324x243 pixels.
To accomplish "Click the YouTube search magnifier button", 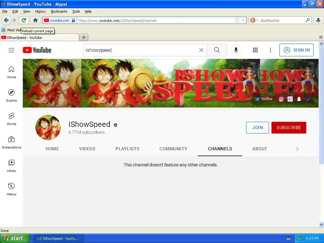I will (217, 50).
